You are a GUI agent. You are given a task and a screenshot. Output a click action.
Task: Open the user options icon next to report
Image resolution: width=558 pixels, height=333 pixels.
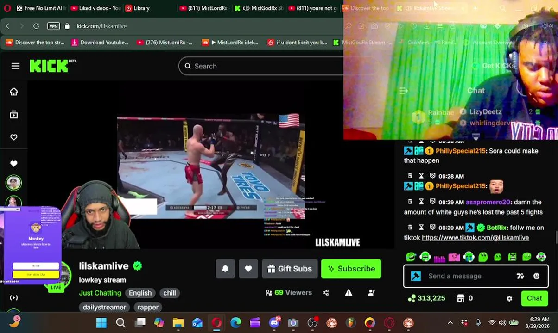372,292
